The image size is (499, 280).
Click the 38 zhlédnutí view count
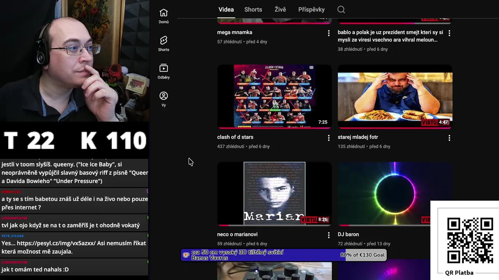coord(350,49)
